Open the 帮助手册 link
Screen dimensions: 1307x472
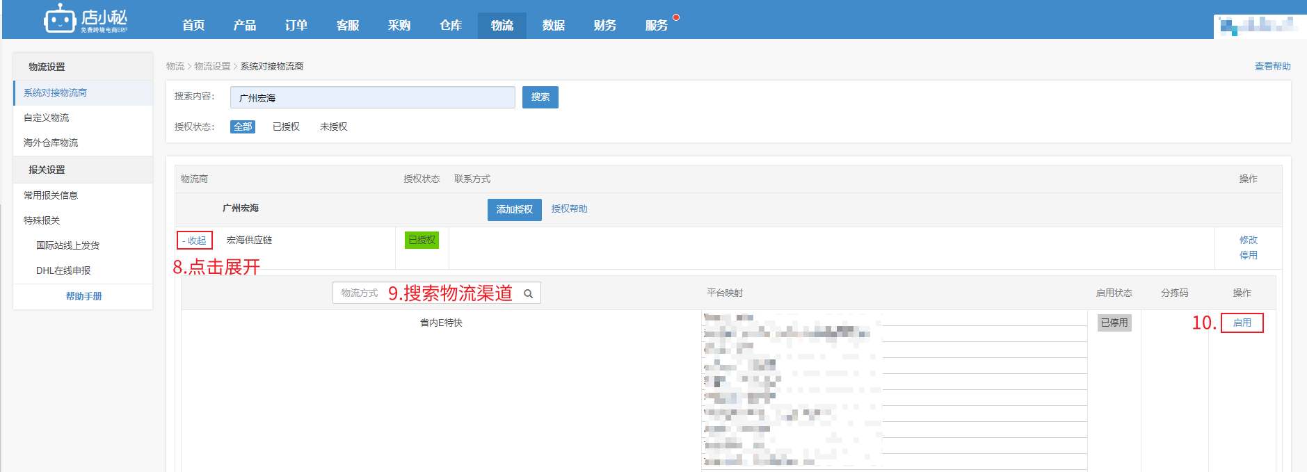(83, 296)
